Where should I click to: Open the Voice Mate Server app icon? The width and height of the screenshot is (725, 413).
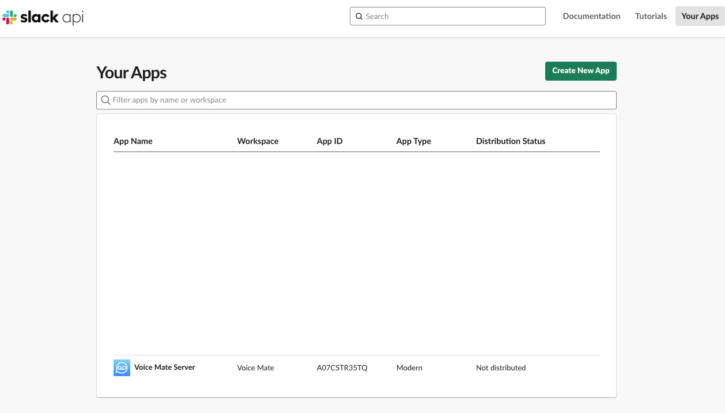point(122,367)
